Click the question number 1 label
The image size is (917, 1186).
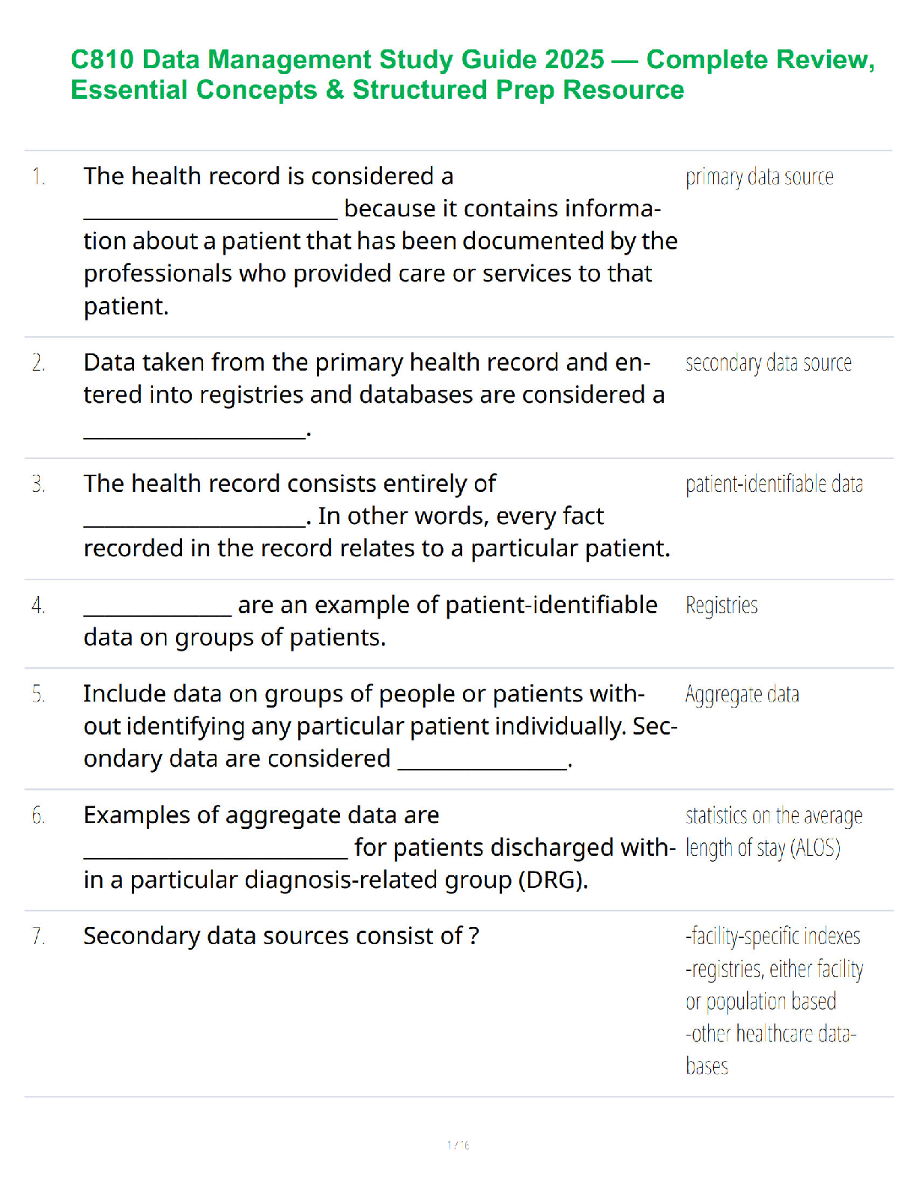(x=38, y=177)
